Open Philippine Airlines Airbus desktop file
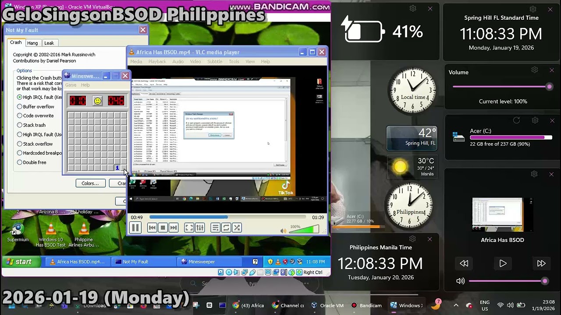The image size is (561, 315). point(83,235)
